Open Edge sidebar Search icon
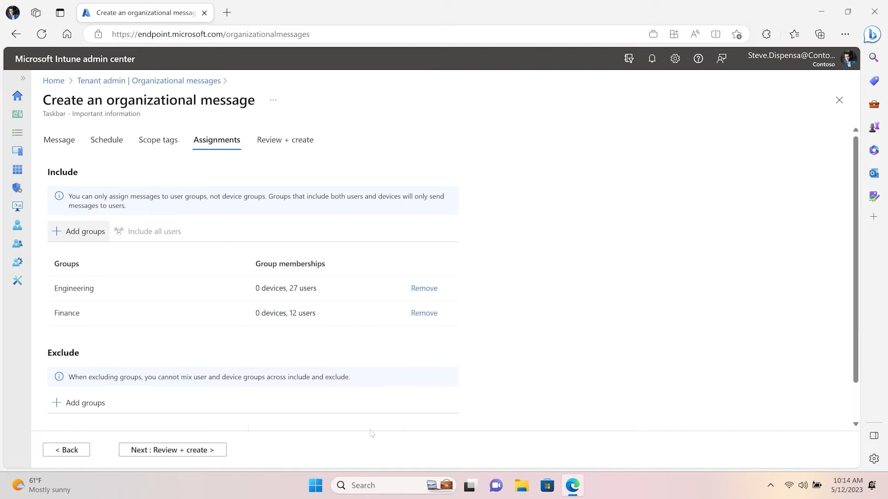 point(874,57)
